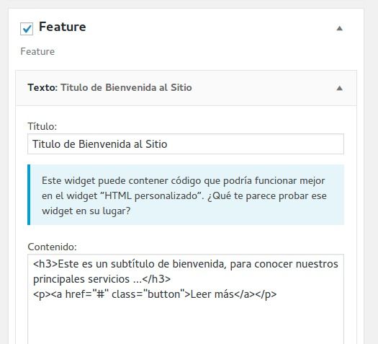Screen dimensions: 378x344
Task: Click the Texto widget header bar
Action: coord(186,88)
